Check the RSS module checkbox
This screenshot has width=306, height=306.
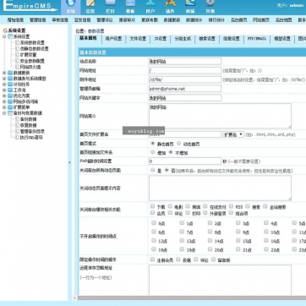[231, 206]
